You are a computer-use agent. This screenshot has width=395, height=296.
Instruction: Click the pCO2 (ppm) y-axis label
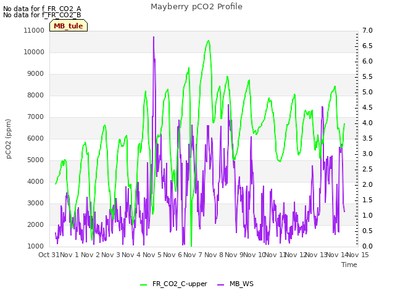pyautogui.click(x=8, y=139)
